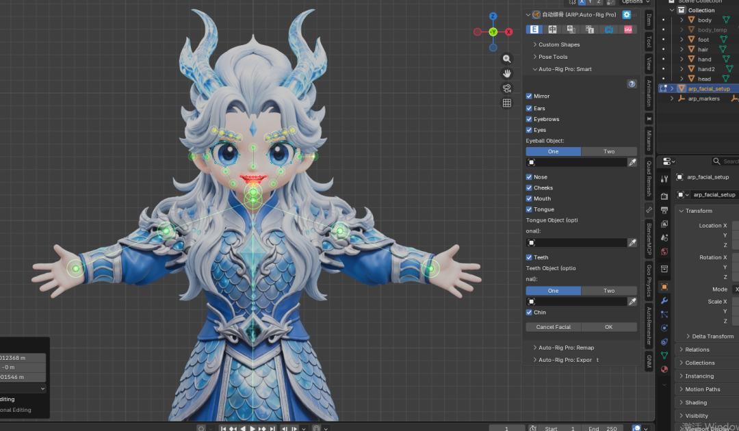Open Auto-Rig Pro settings gear icon
This screenshot has width=739, height=431.
pyautogui.click(x=626, y=14)
